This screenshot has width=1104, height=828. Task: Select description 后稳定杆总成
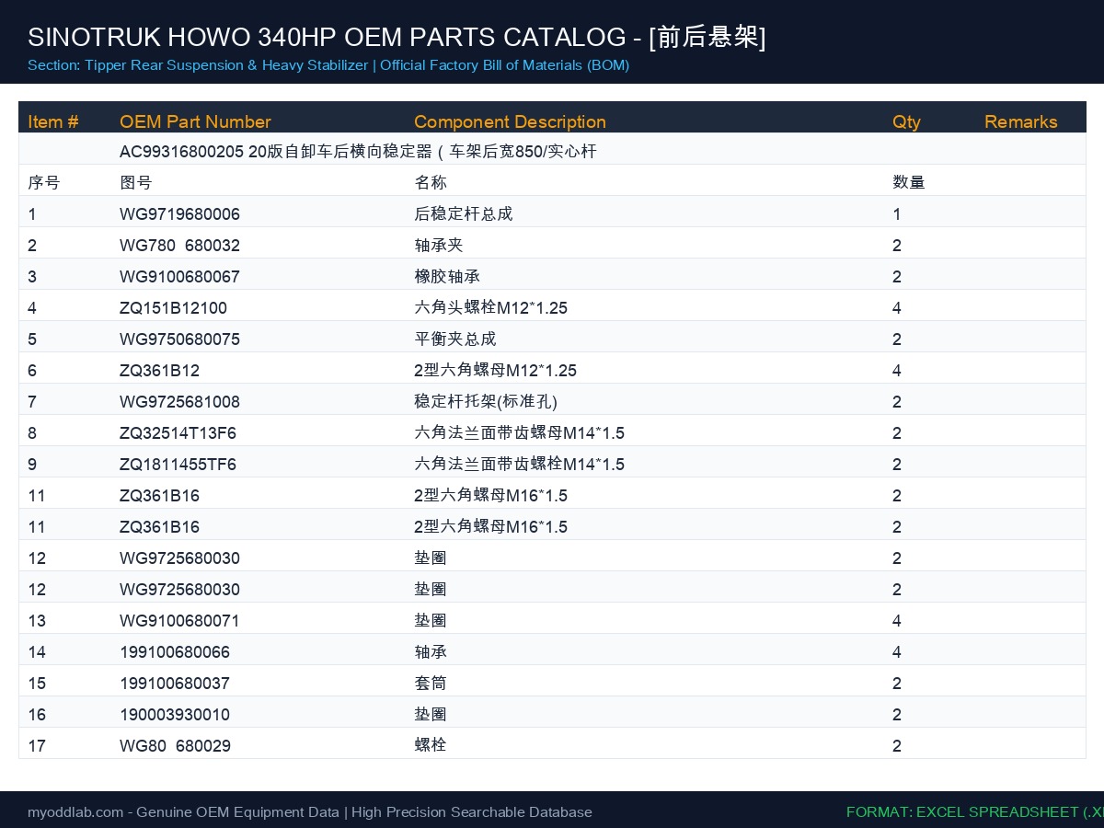[x=464, y=213]
